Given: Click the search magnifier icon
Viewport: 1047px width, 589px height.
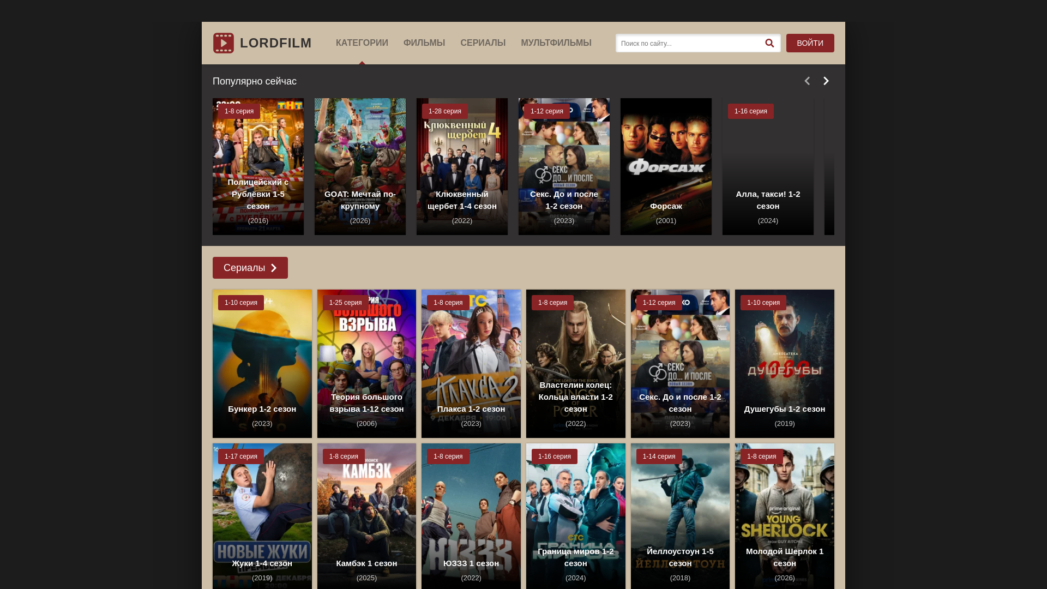Looking at the screenshot, I should point(769,43).
